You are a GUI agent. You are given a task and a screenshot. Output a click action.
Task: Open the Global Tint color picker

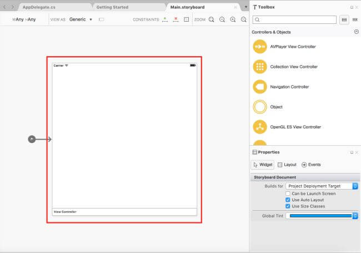click(x=322, y=216)
